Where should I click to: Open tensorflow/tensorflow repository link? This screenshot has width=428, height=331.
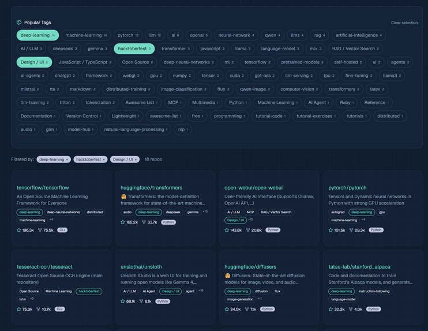click(43, 188)
